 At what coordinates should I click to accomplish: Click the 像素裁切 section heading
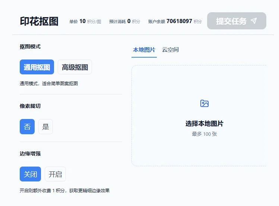pos(30,106)
